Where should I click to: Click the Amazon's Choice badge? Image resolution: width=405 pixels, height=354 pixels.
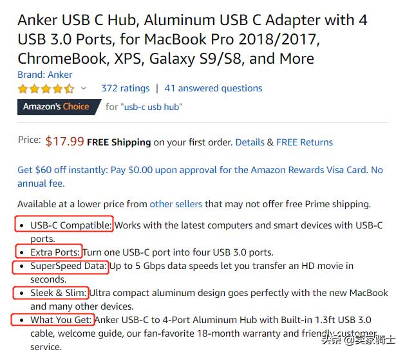57,107
